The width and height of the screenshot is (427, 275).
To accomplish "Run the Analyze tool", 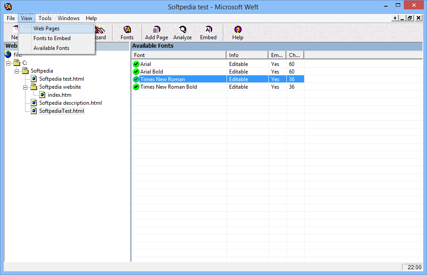I will (x=182, y=33).
